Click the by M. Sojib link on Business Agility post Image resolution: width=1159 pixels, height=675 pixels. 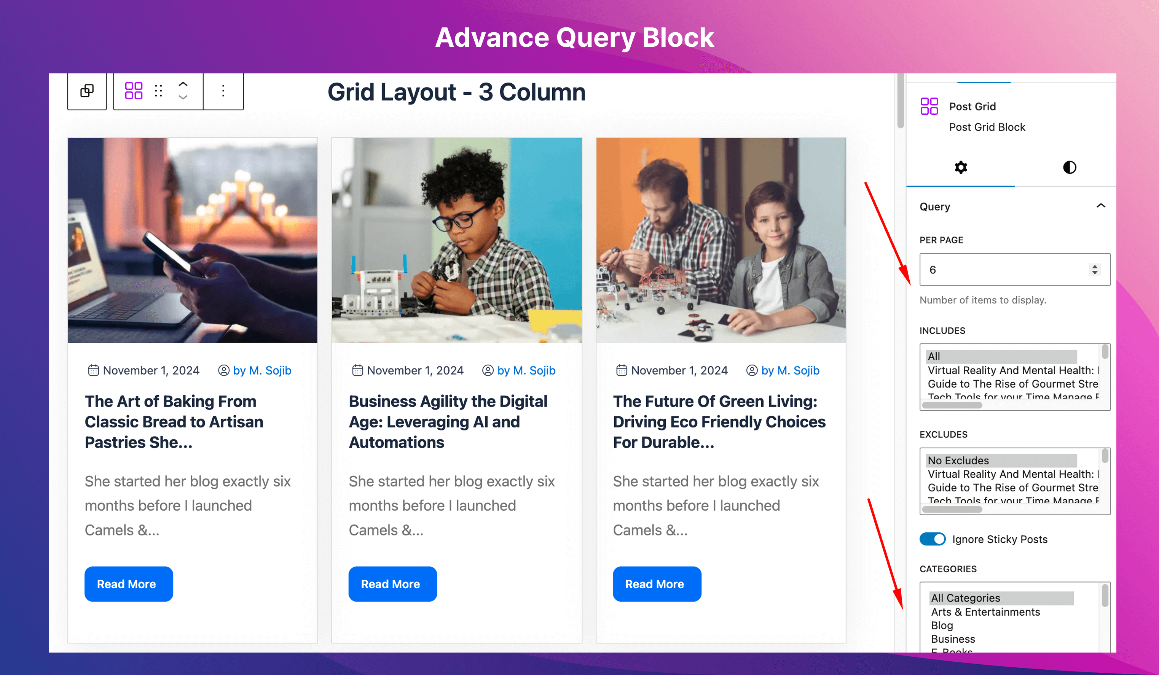(x=526, y=370)
